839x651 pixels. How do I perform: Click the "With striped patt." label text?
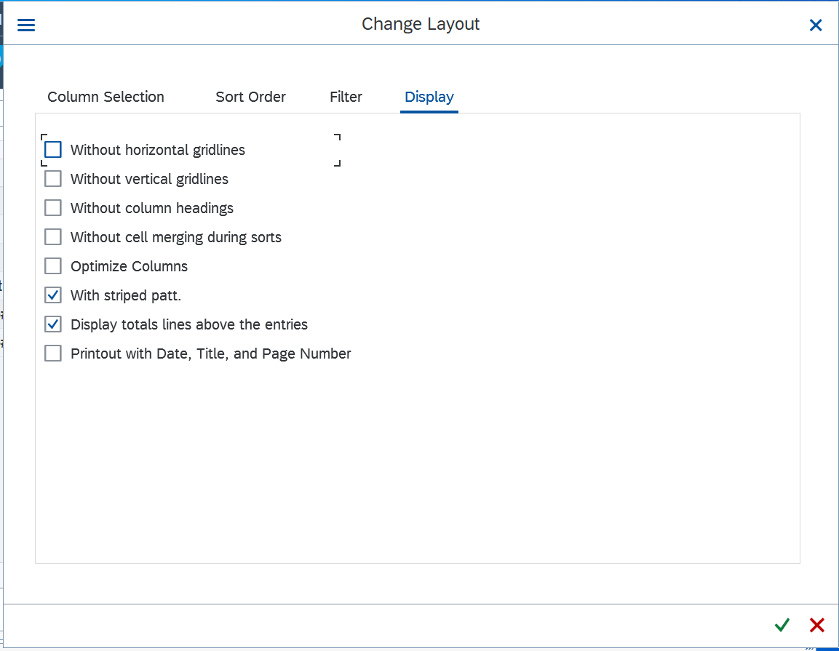pyautogui.click(x=126, y=295)
